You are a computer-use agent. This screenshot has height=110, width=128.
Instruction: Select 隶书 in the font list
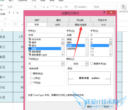45,45
